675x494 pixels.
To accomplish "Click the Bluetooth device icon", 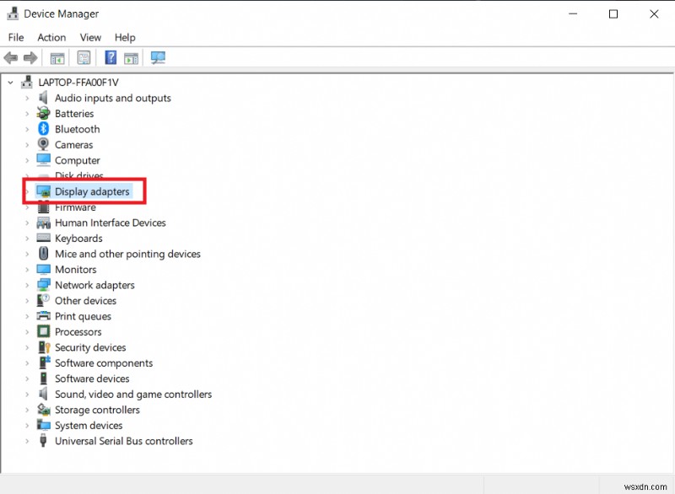I will 43,129.
